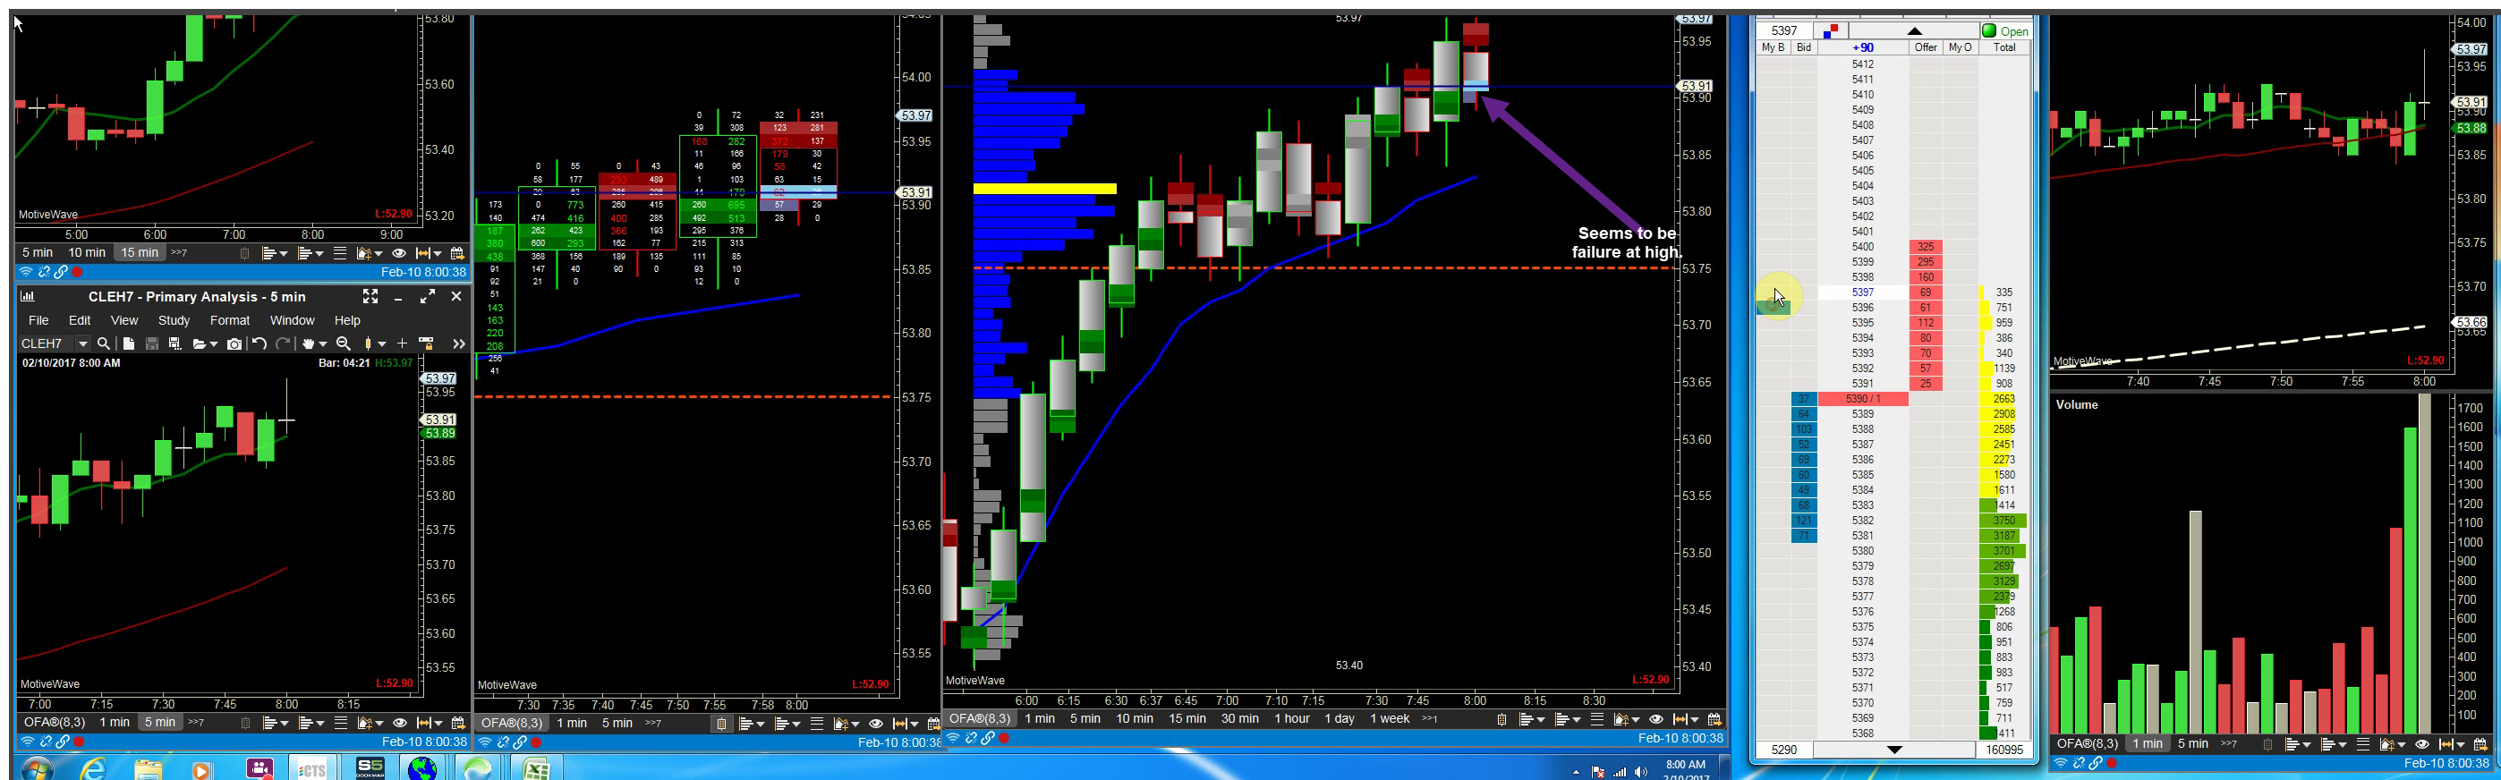Switch to the 30 min tab
This screenshot has width=2501, height=780.
coord(1240,719)
